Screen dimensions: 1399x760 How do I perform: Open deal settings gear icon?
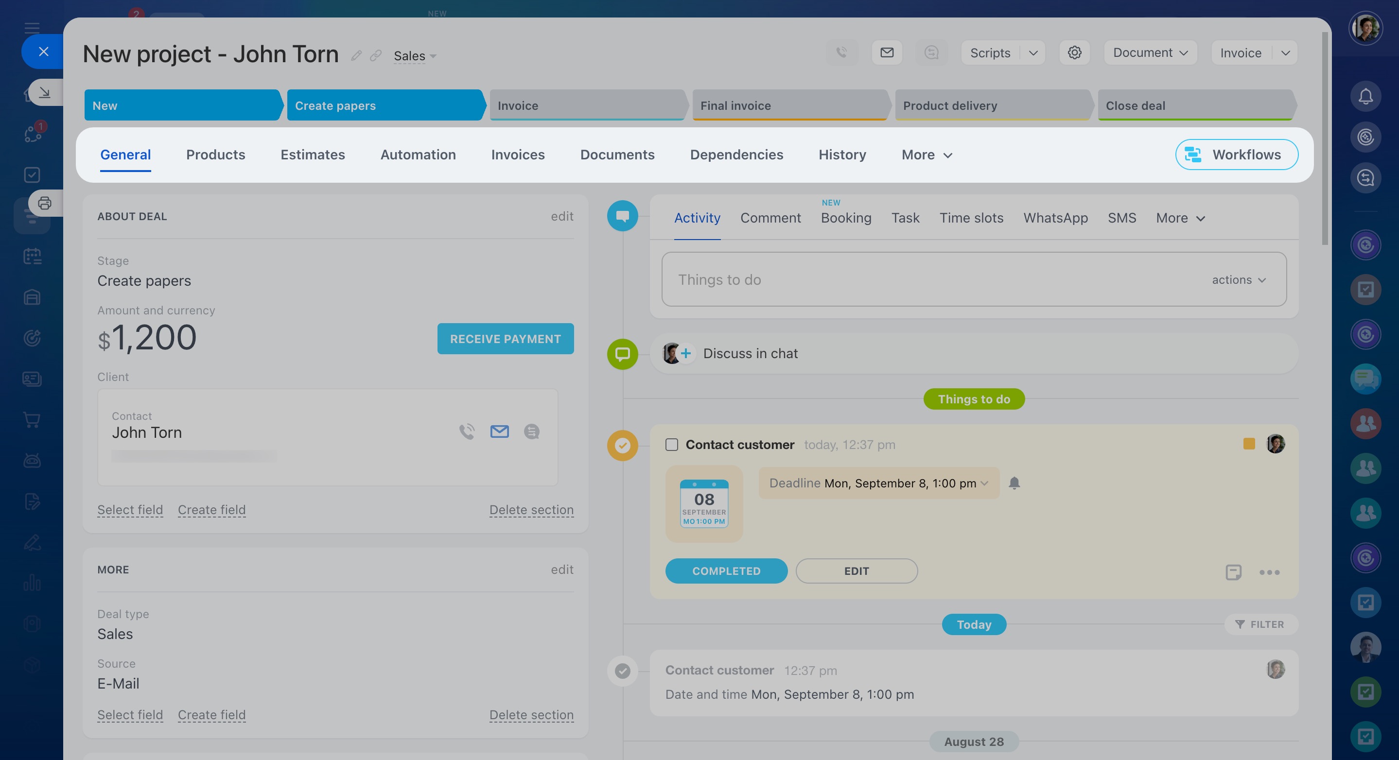pos(1074,52)
